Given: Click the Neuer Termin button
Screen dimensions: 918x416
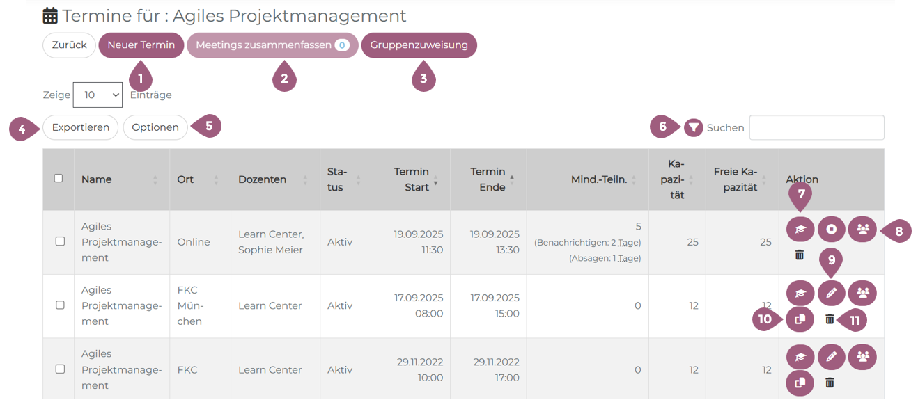Looking at the screenshot, I should [141, 45].
